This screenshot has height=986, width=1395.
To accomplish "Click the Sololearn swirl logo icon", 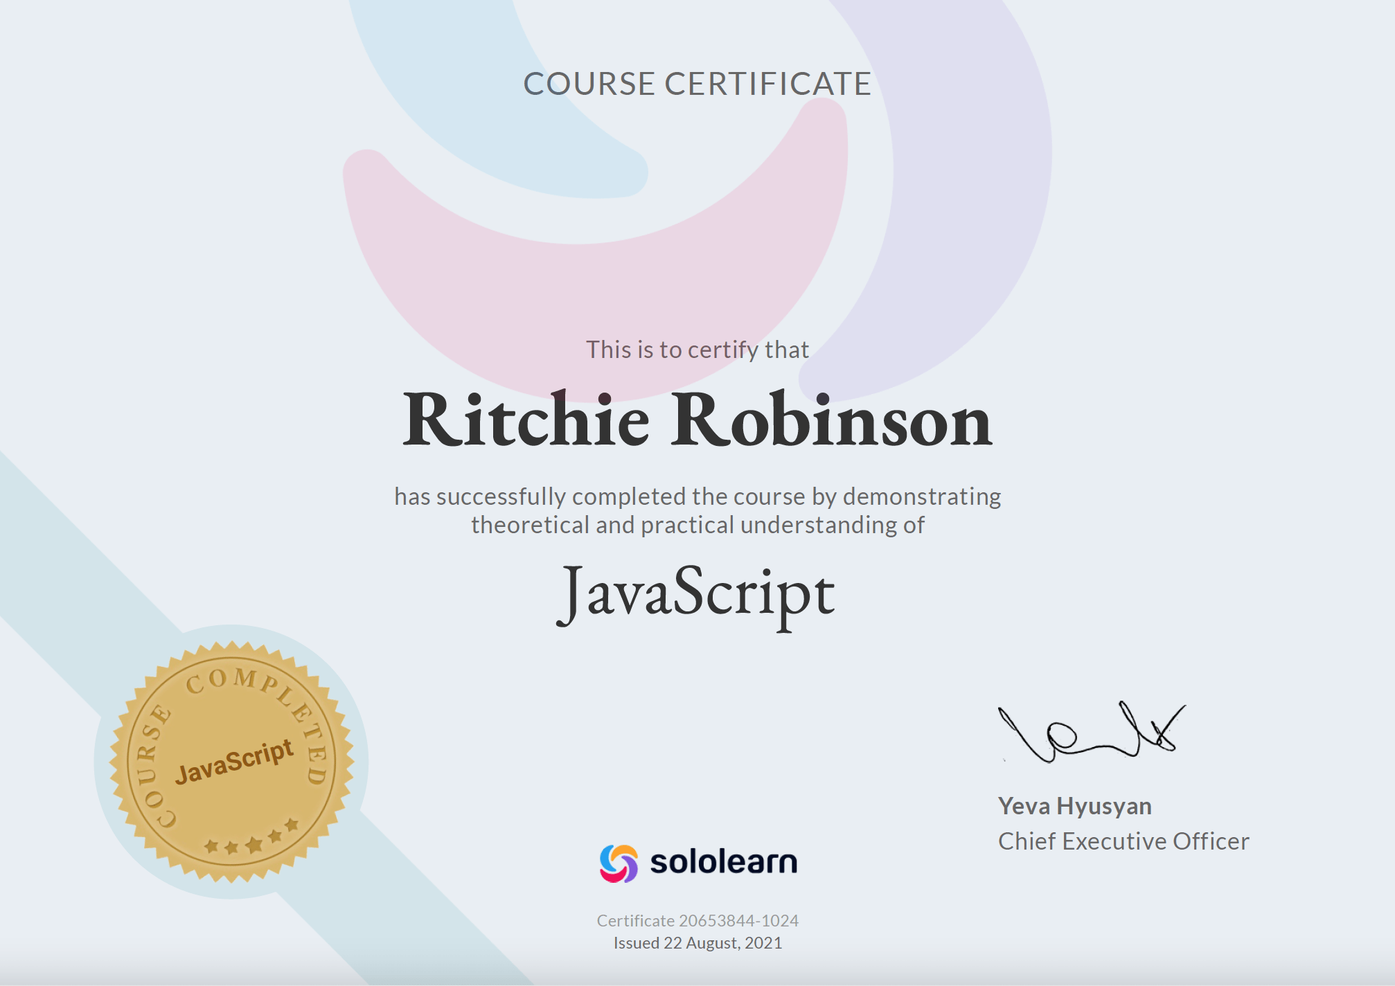I will coord(619,863).
